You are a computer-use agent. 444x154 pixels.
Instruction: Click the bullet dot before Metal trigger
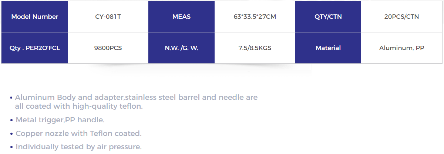point(11,120)
